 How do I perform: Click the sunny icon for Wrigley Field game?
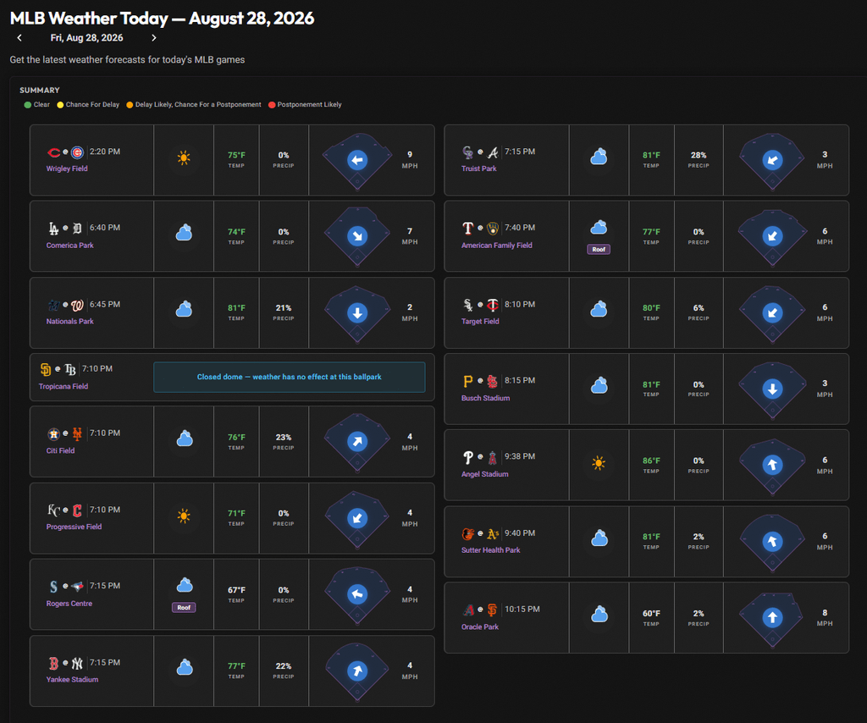tap(184, 158)
